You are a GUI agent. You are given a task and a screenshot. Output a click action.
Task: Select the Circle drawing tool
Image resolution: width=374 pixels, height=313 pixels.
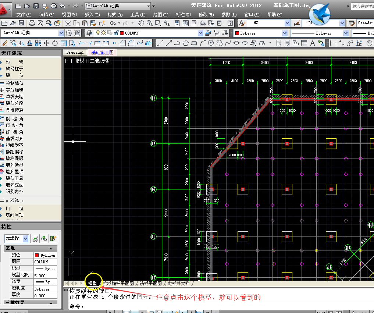[211, 43]
